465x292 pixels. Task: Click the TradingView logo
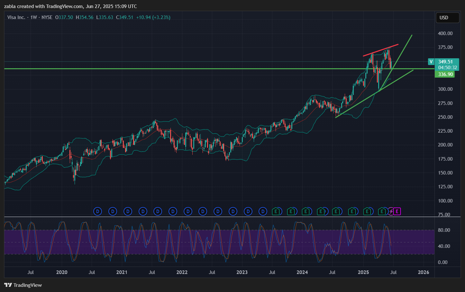coord(23,285)
